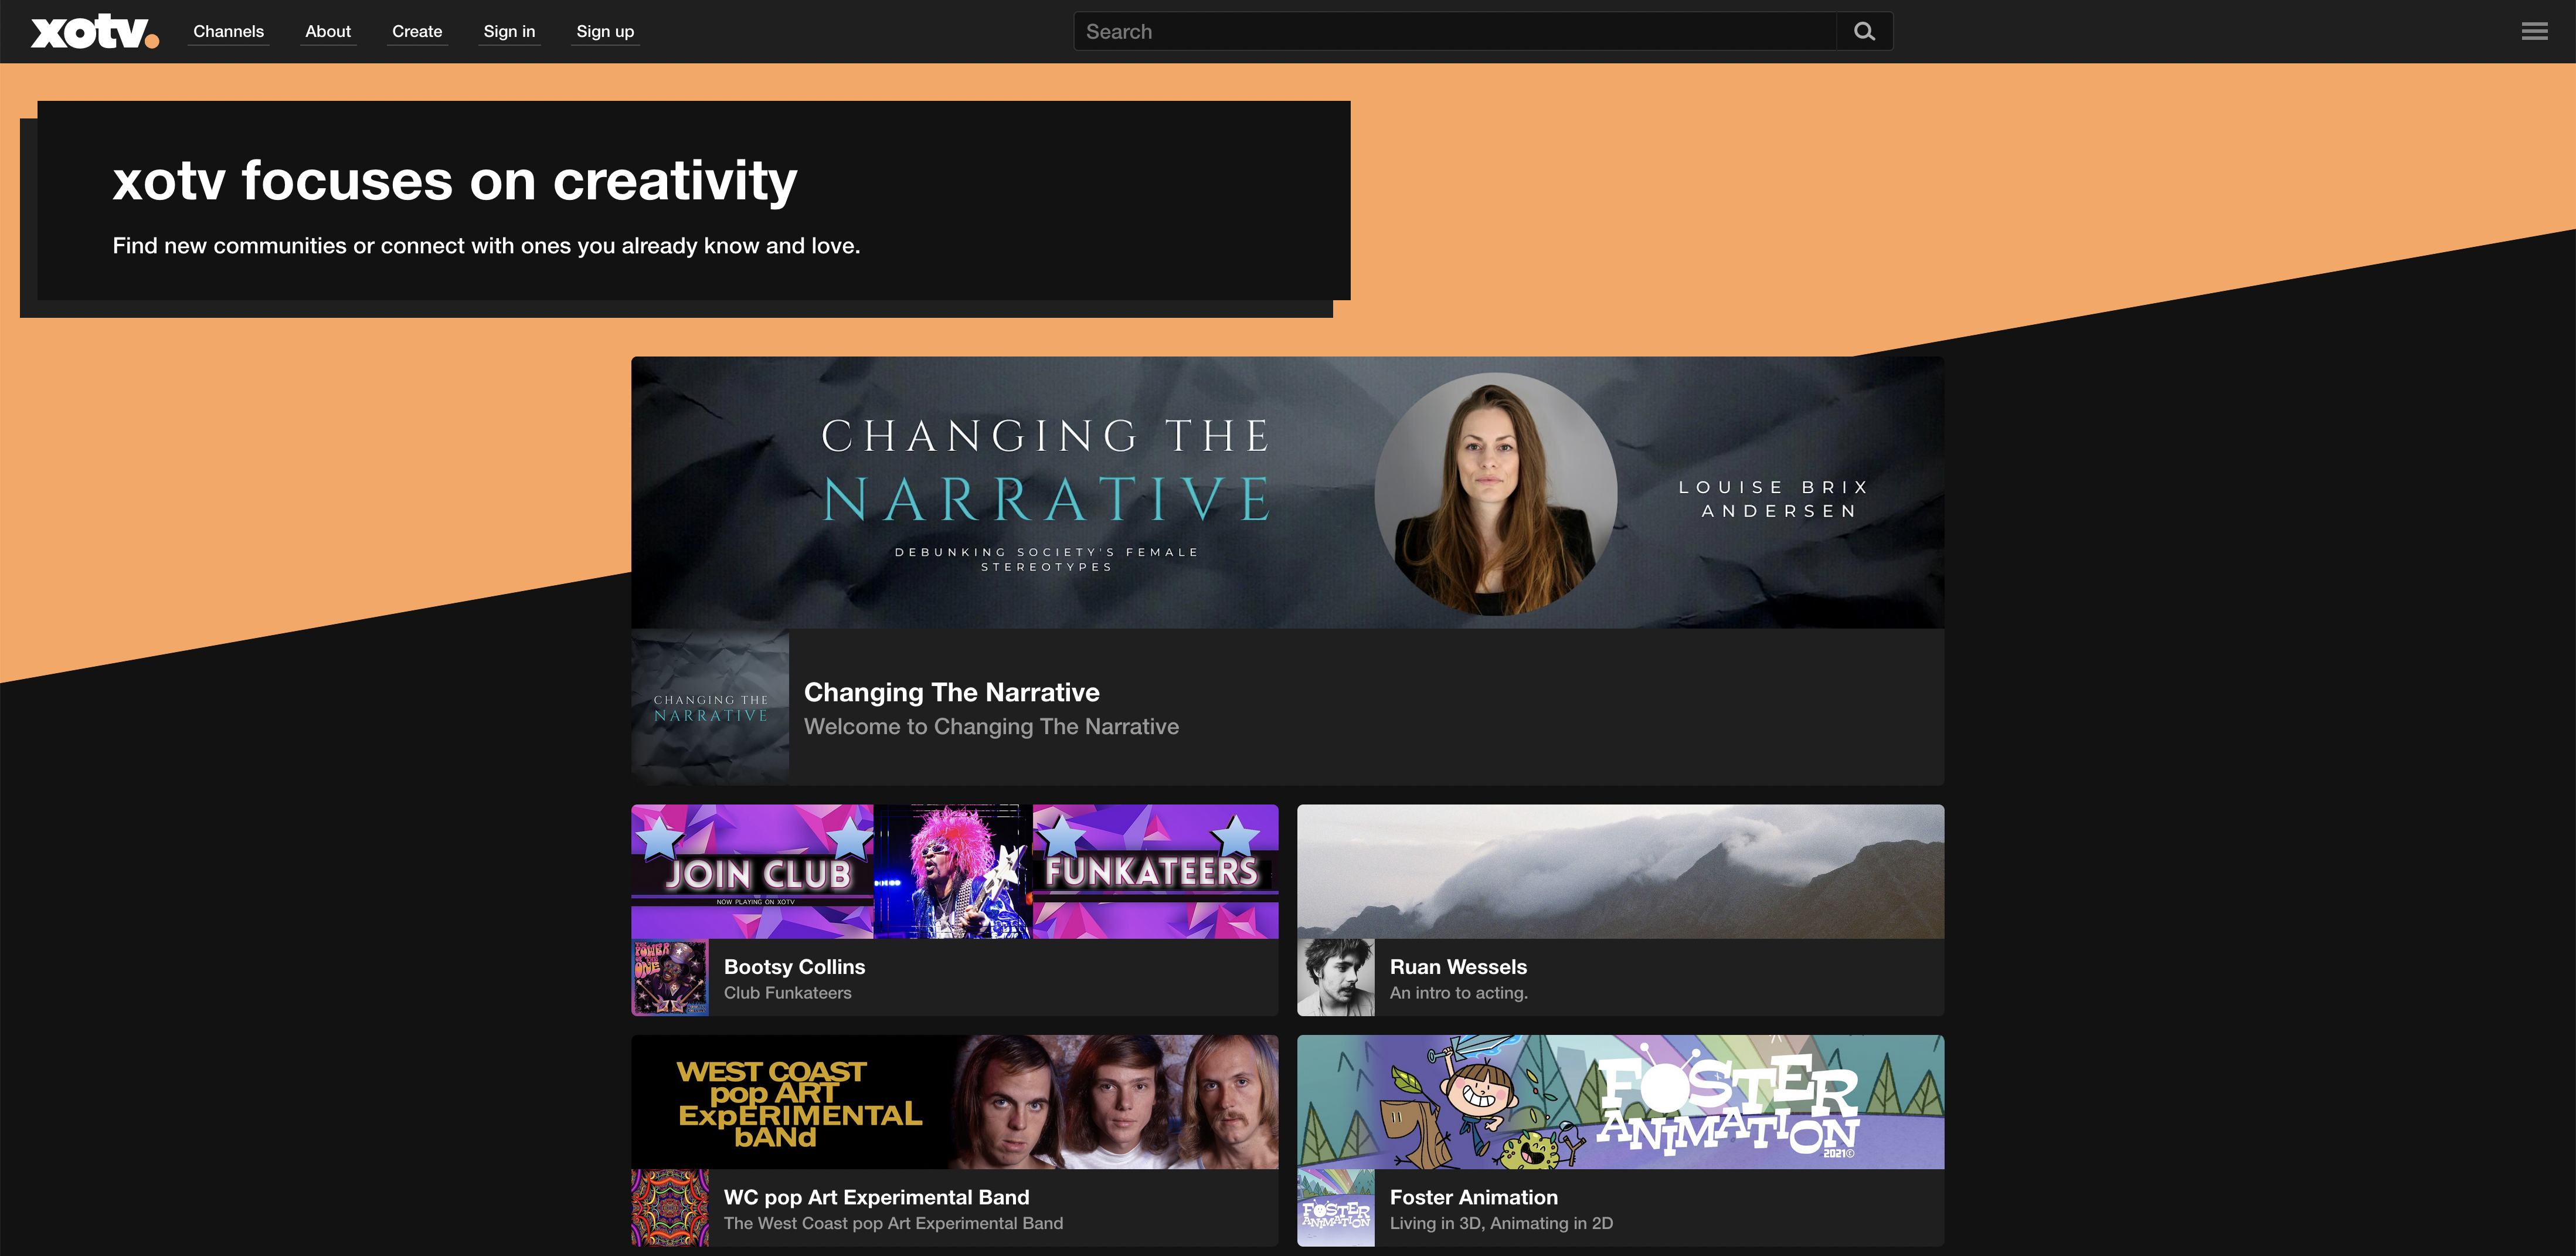Open the West Coast pop Art banner
The height and width of the screenshot is (1256, 2576).
pyautogui.click(x=954, y=1101)
